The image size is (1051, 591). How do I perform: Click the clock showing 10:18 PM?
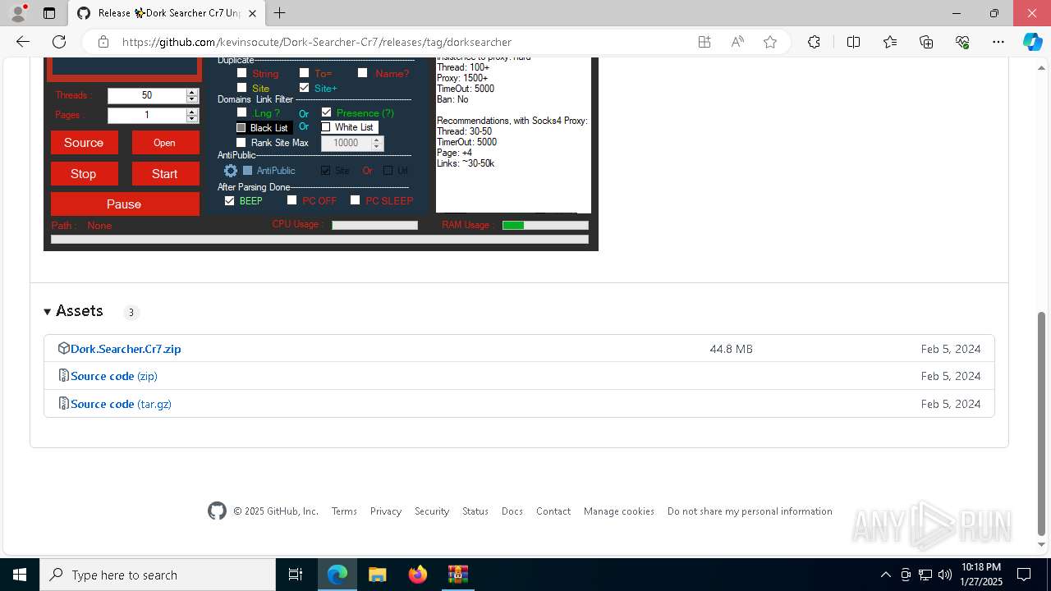pos(981,567)
